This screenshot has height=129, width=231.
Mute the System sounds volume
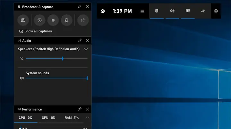[22, 78]
